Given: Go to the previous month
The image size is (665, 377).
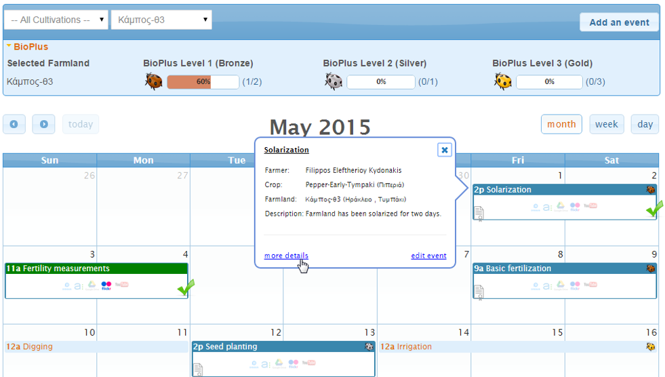Looking at the screenshot, I should point(14,124).
